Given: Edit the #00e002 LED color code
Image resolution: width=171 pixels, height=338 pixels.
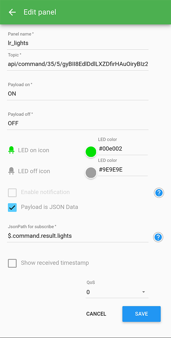Looking at the screenshot, I should (123, 149).
